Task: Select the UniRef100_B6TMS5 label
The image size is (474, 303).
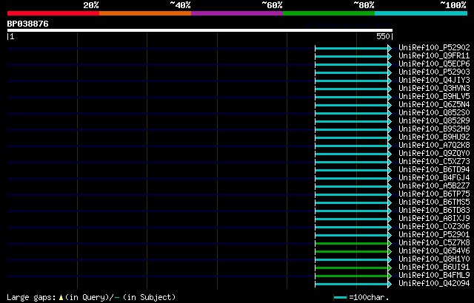Action: pyautogui.click(x=434, y=202)
